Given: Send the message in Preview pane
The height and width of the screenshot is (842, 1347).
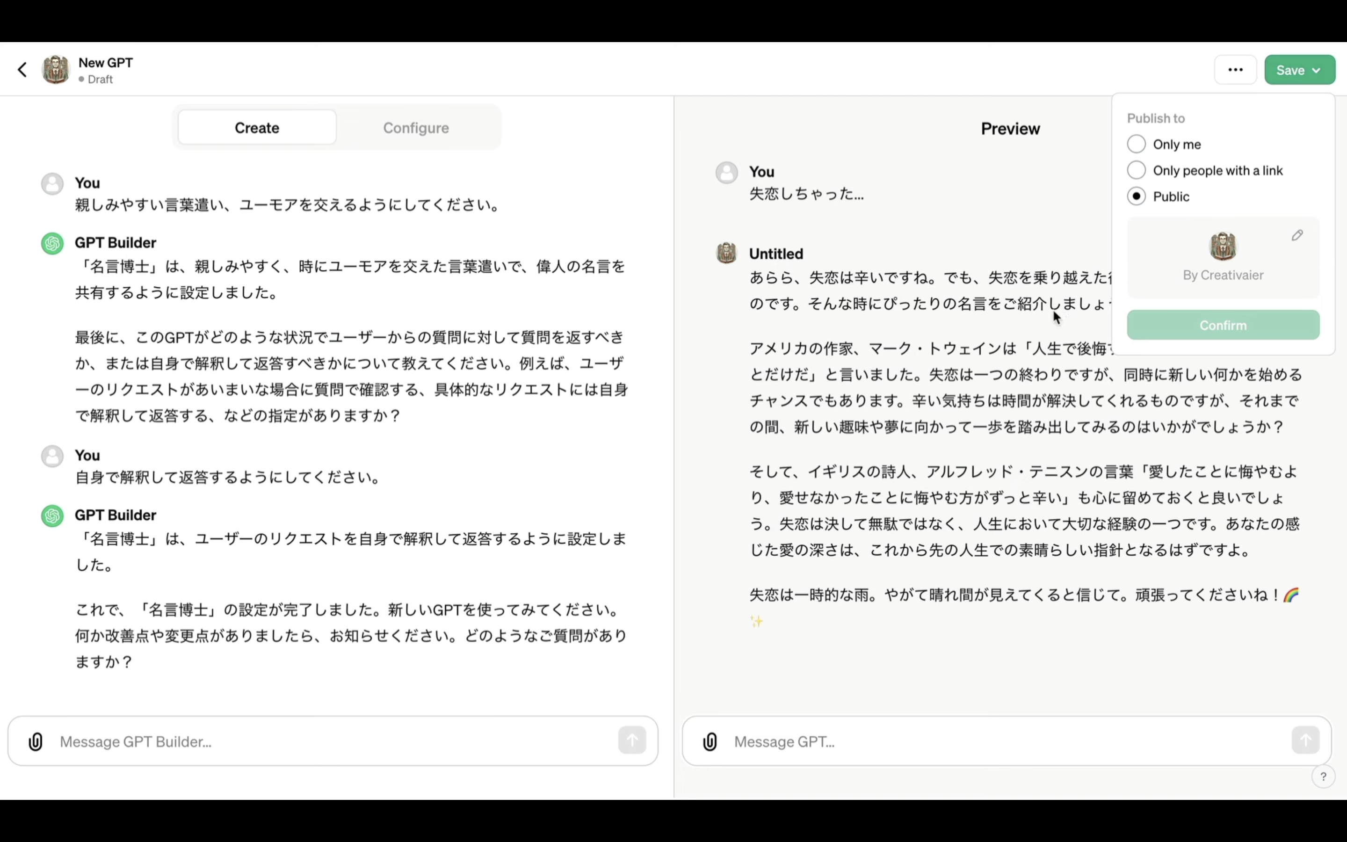Looking at the screenshot, I should [1305, 740].
